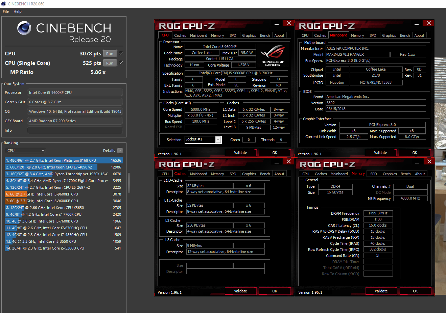Click OK in the Caches CPU-Z window

[x=275, y=291]
